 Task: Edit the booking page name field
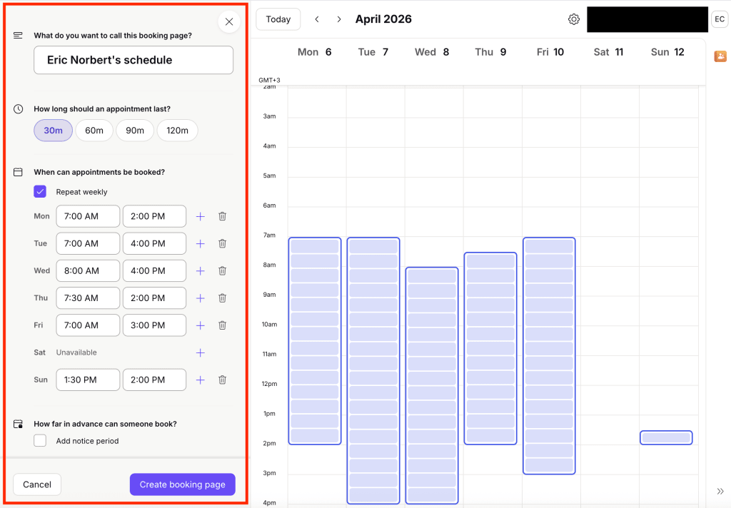(133, 60)
